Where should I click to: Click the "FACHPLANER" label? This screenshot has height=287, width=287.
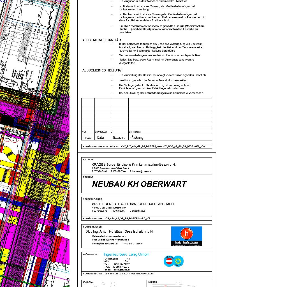(x=90, y=254)
